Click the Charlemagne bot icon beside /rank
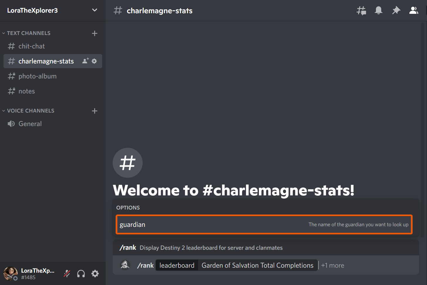 [125, 265]
